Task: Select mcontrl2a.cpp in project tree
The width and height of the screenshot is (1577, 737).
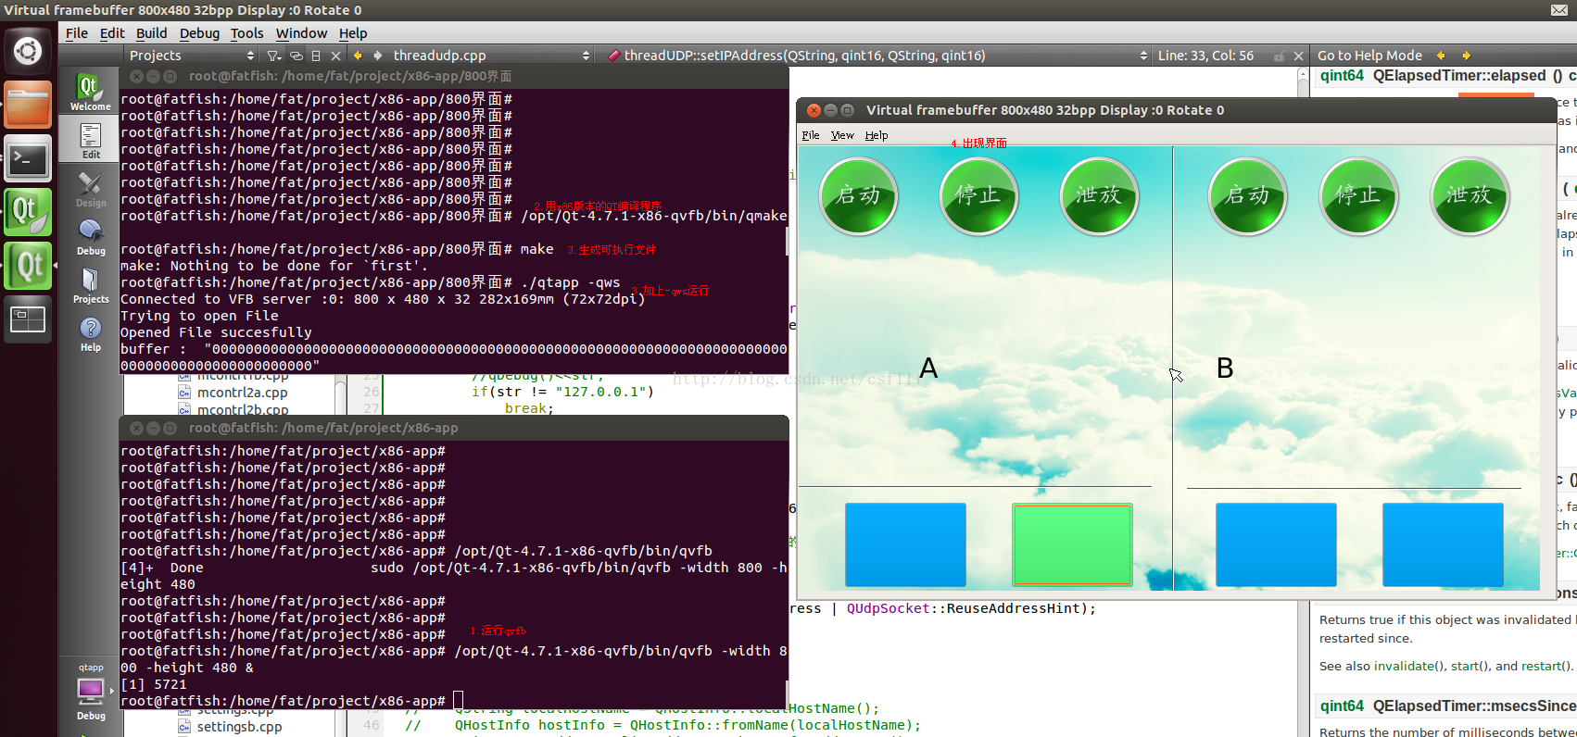Action: point(242,393)
